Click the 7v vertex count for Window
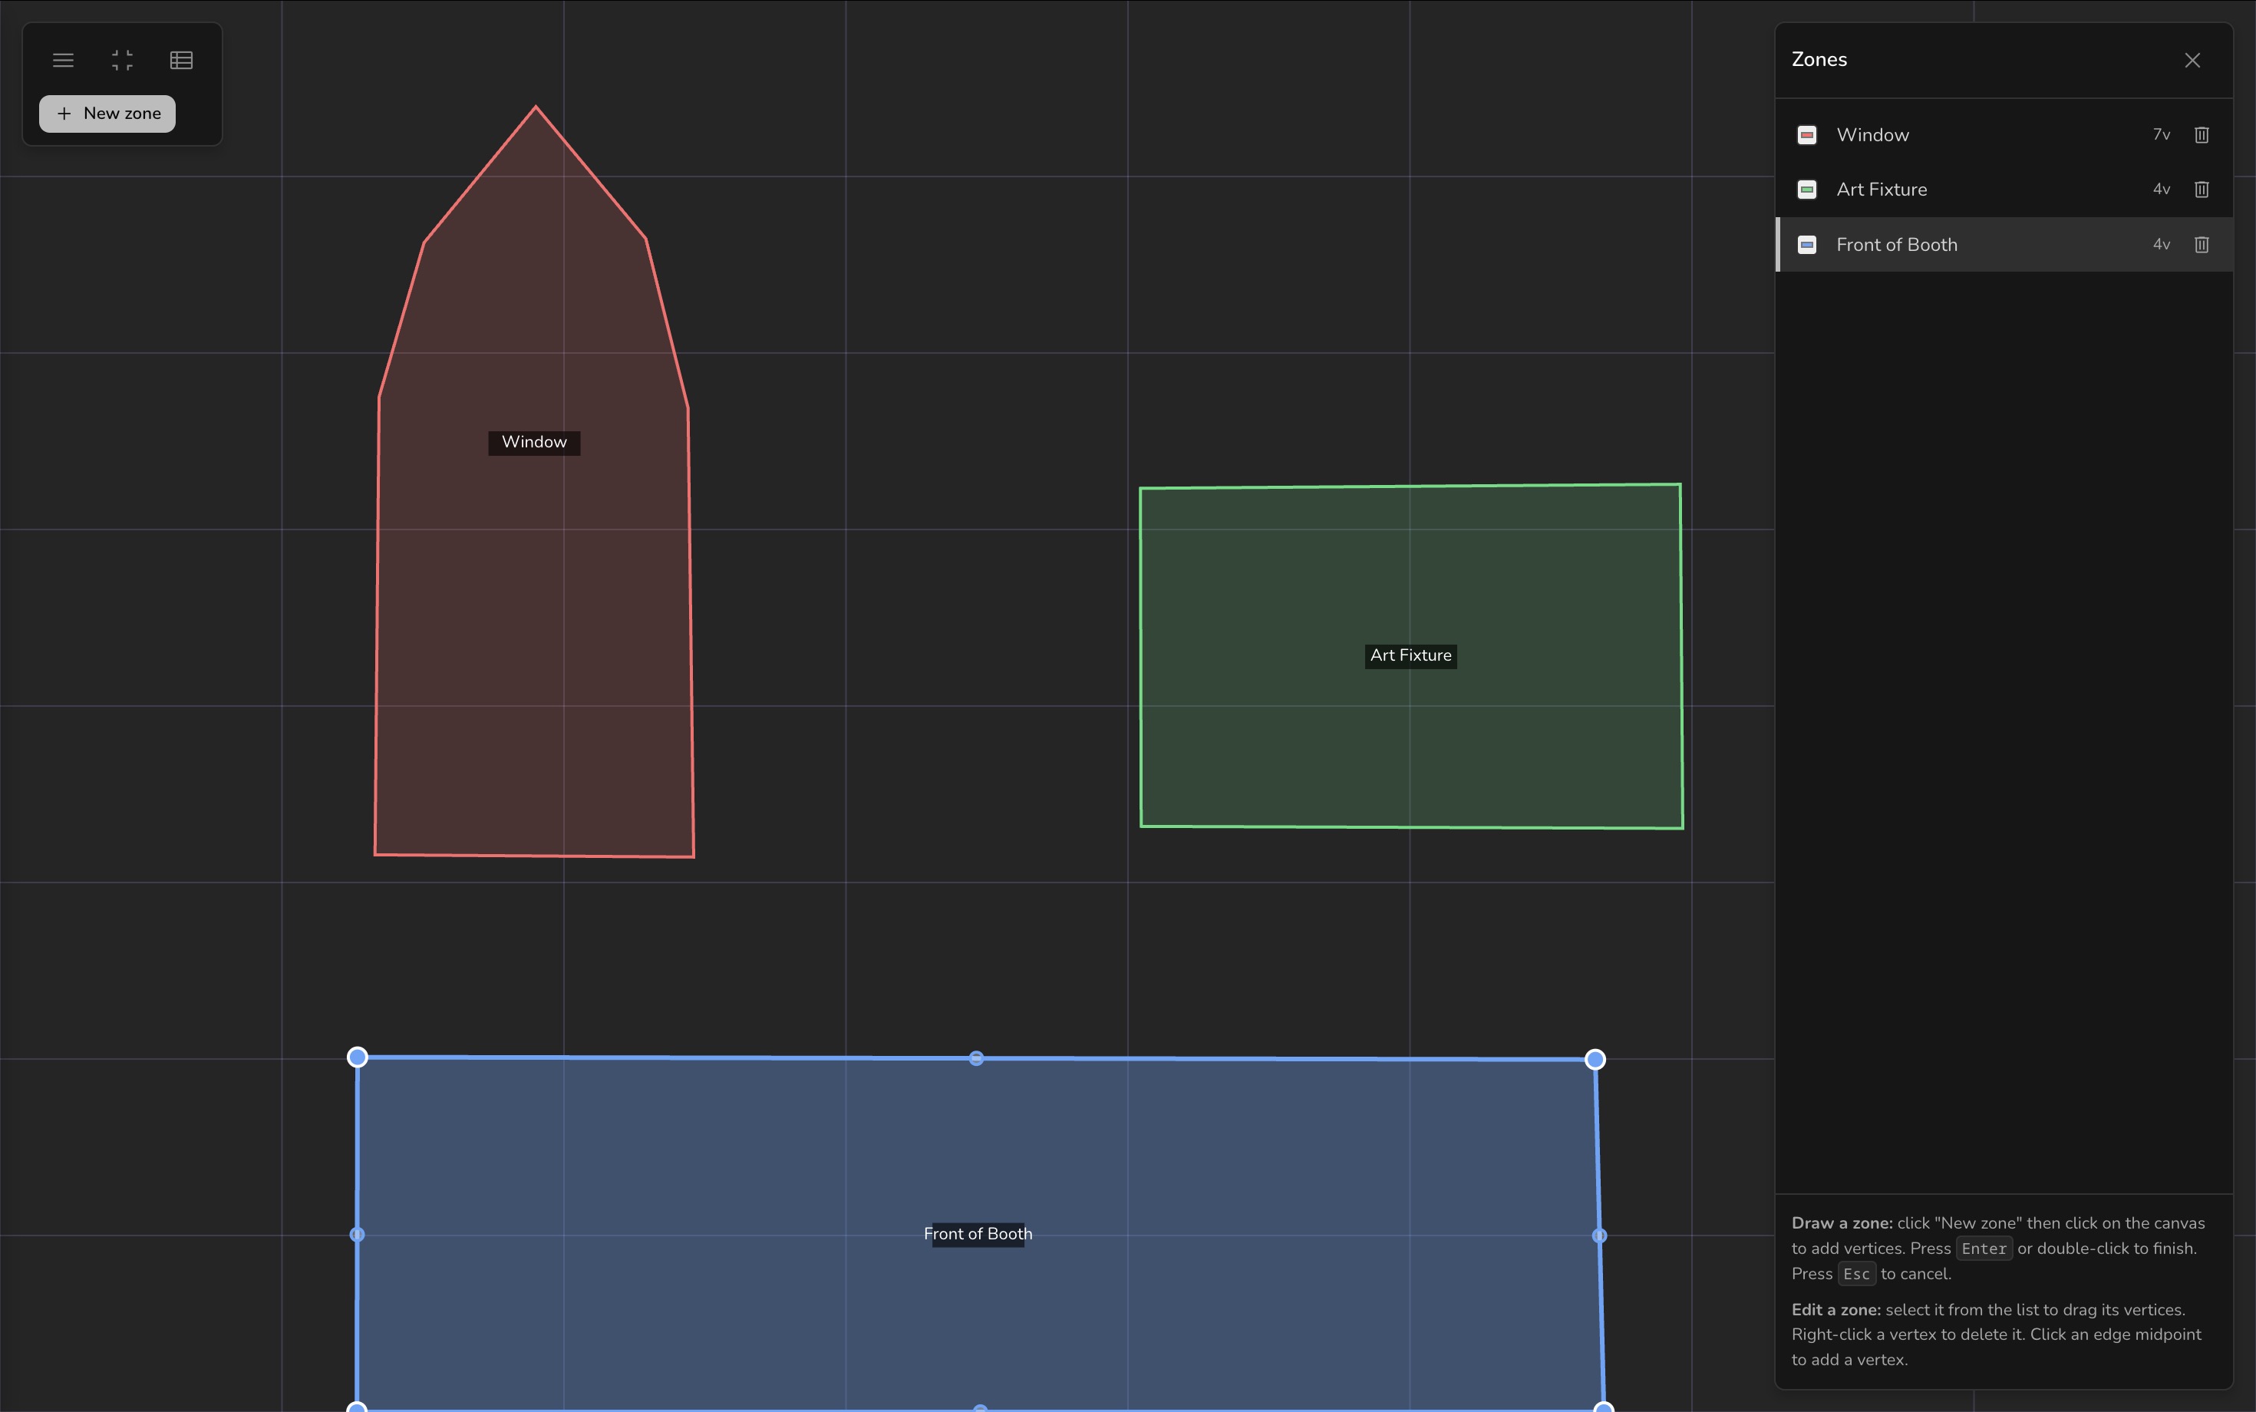Screen dimensions: 2256x1412 (x=2161, y=135)
